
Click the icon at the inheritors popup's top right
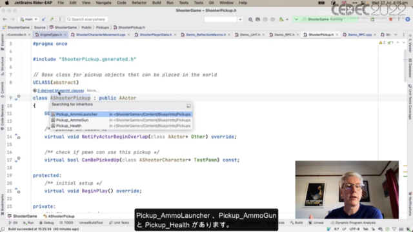188,106
